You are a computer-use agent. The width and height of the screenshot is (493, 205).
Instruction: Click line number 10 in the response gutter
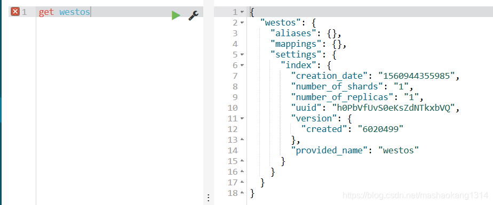(x=232, y=108)
